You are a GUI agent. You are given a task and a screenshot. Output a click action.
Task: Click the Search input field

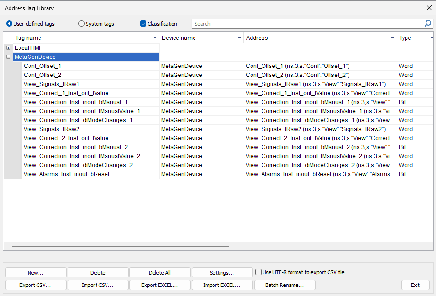(x=307, y=24)
